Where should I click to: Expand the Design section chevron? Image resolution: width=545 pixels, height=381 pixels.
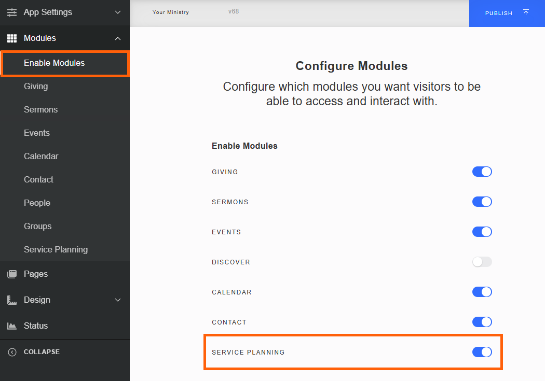118,300
